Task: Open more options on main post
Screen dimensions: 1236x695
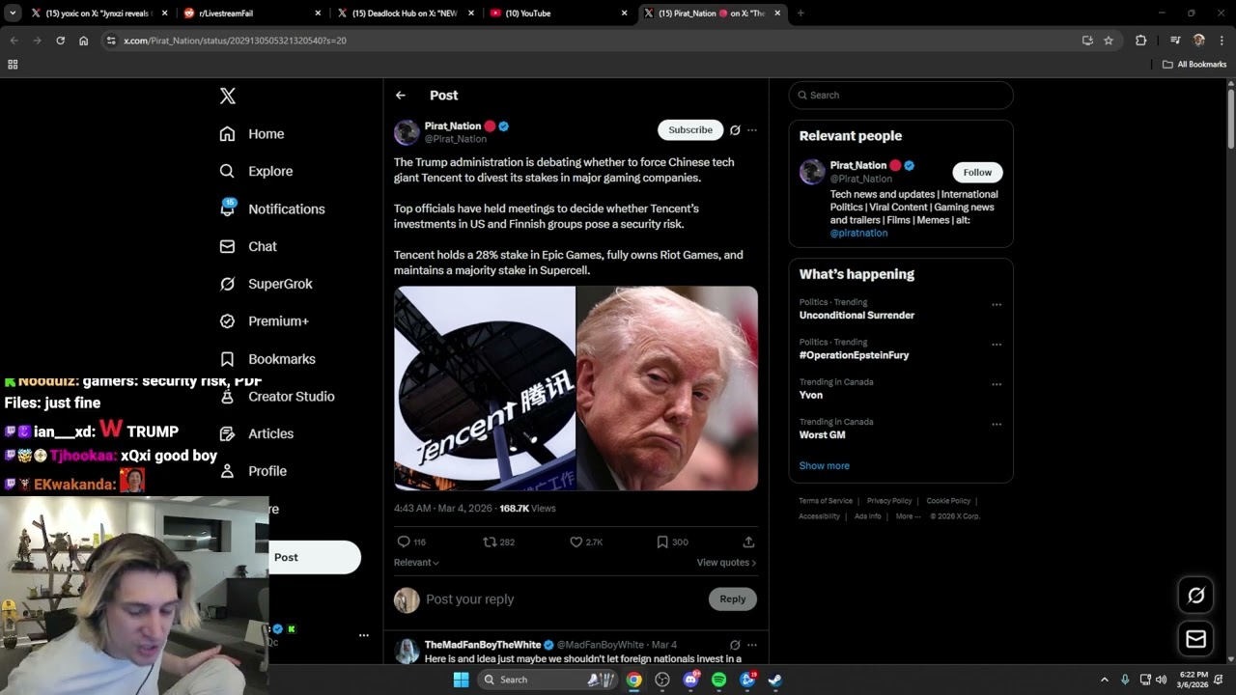Action: pos(752,130)
